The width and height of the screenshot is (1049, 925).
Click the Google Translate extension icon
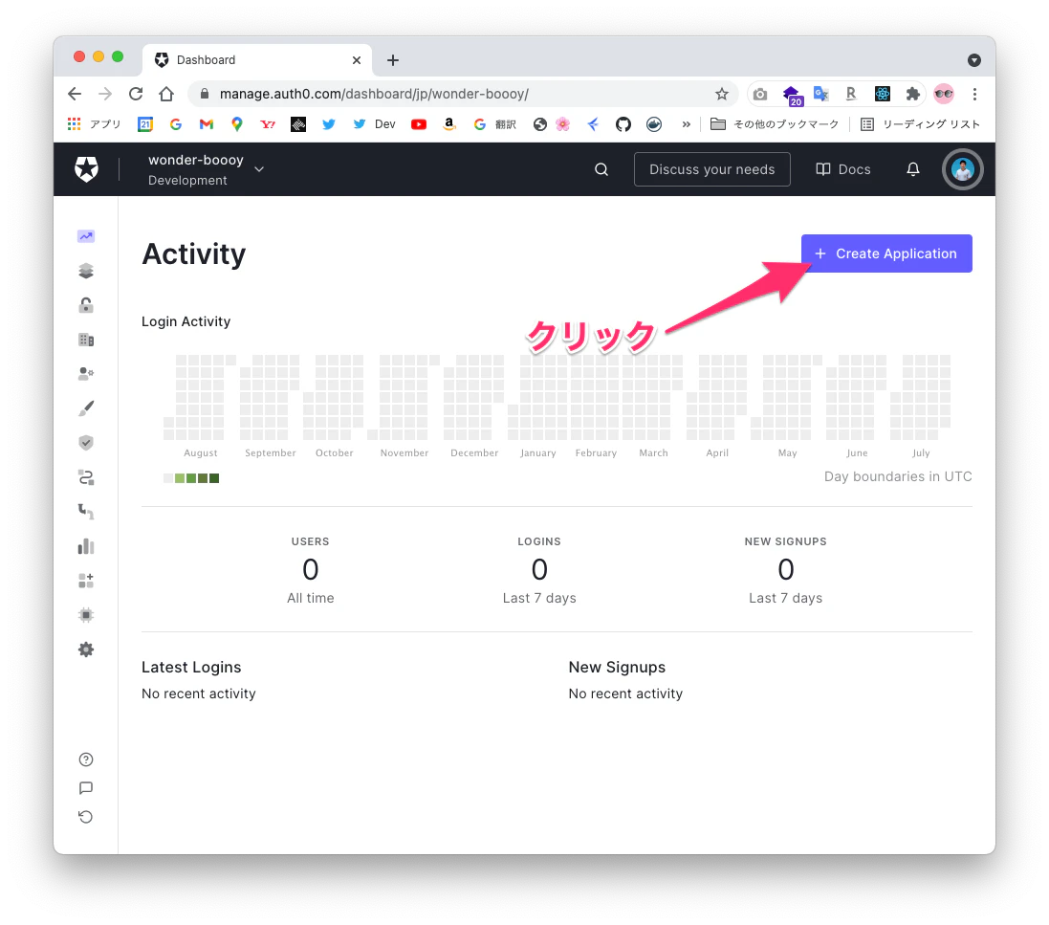pos(820,94)
